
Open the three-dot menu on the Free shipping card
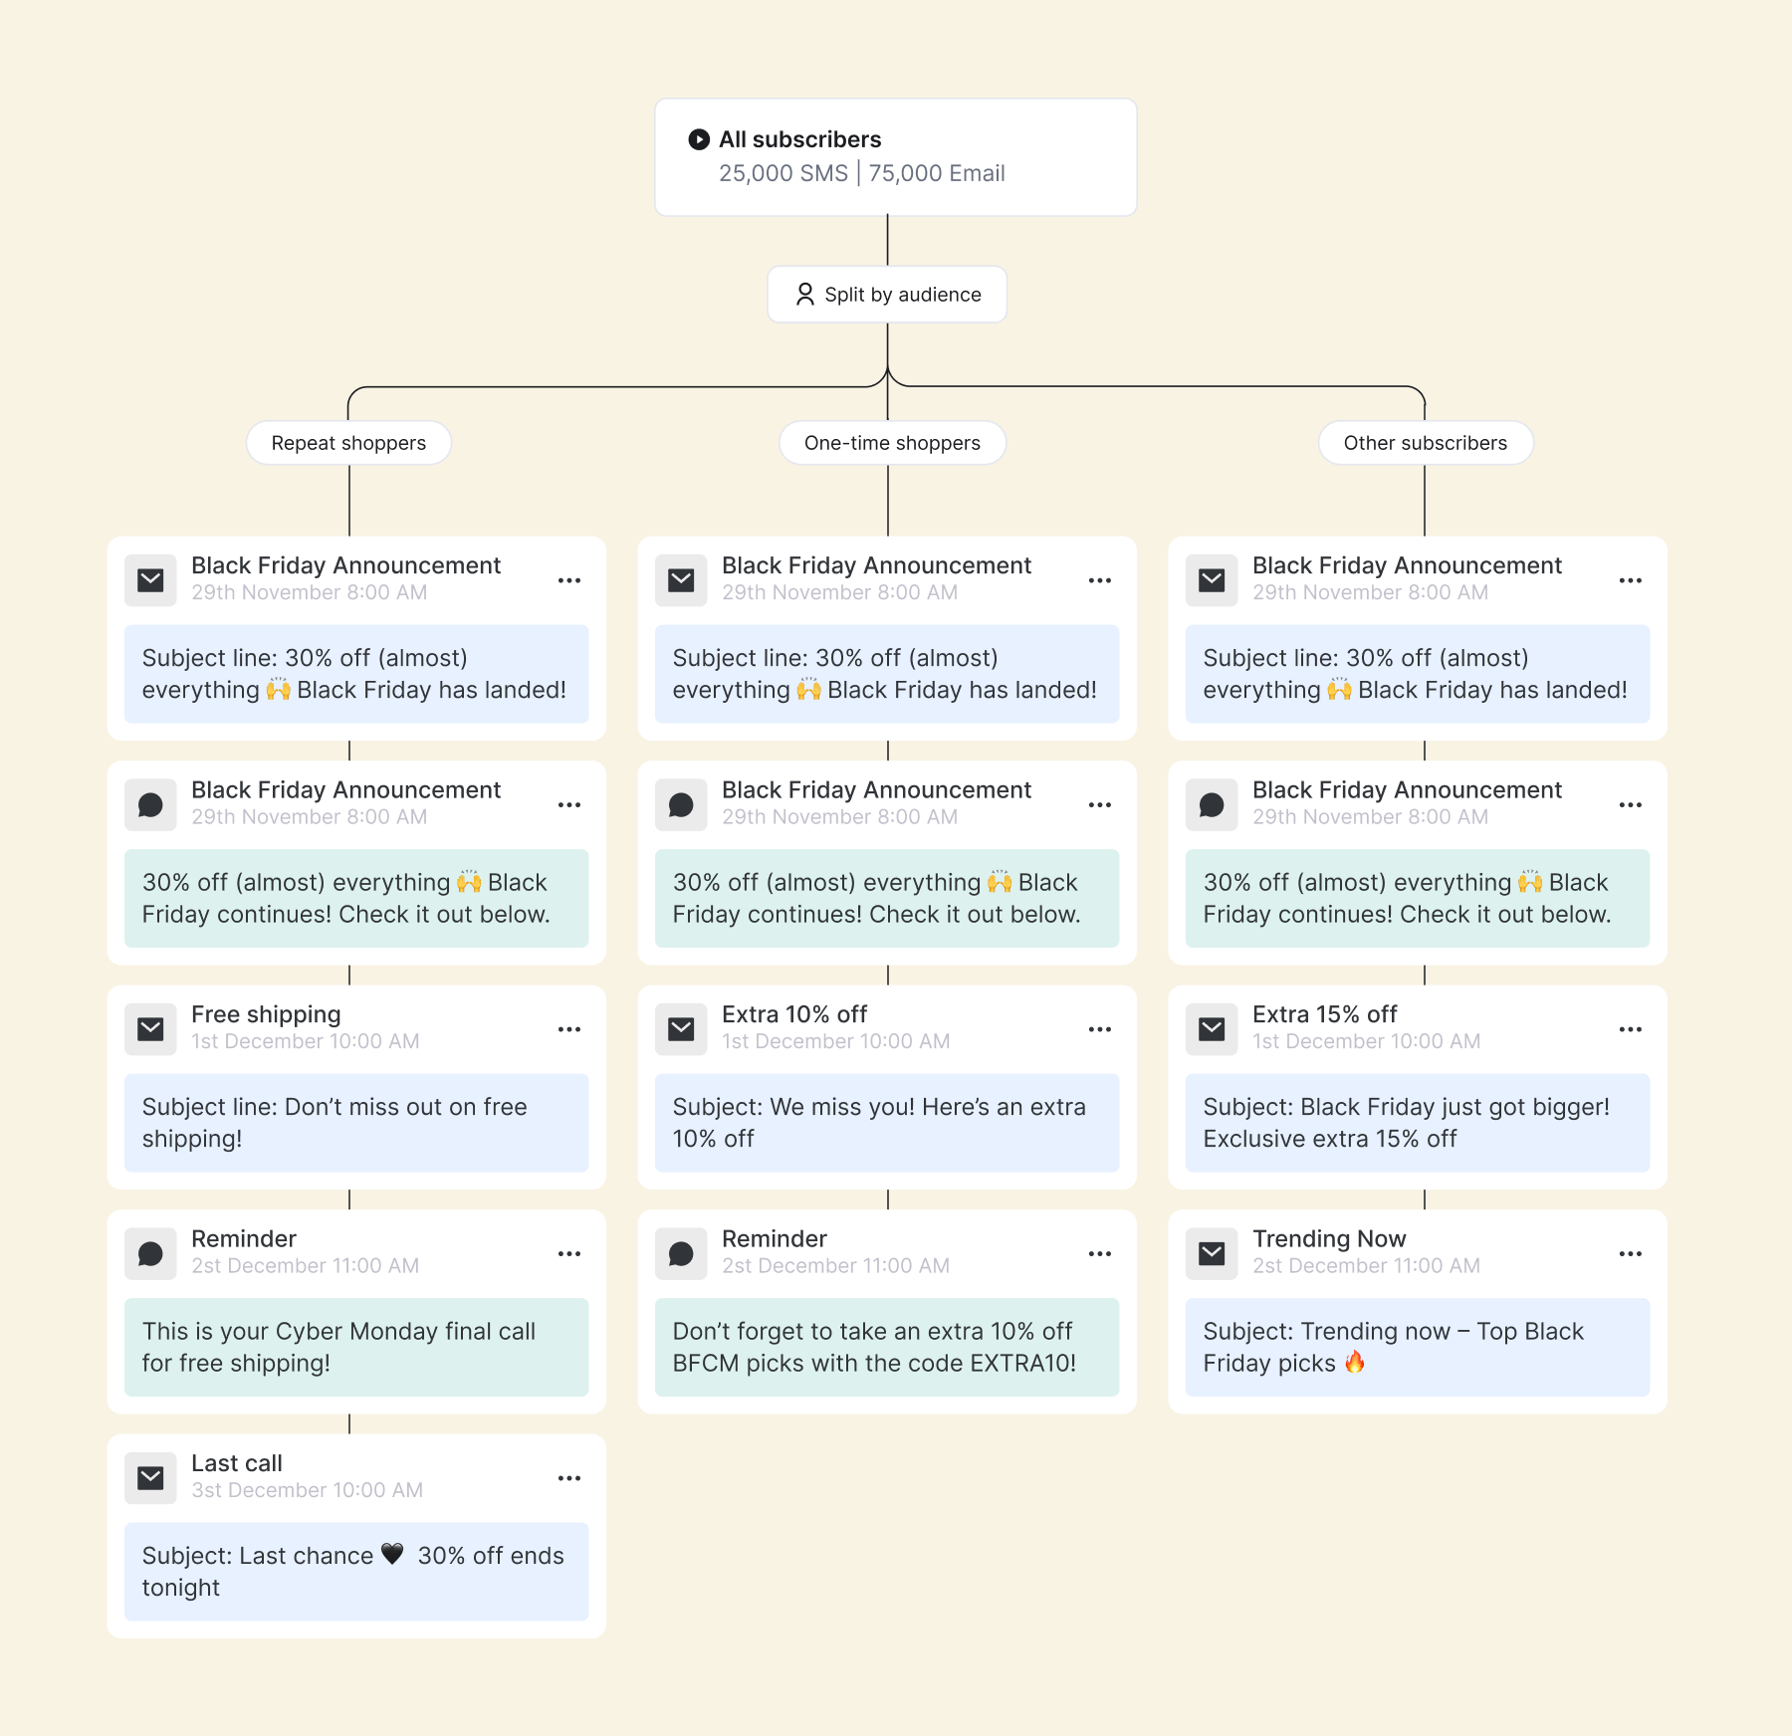(569, 1029)
